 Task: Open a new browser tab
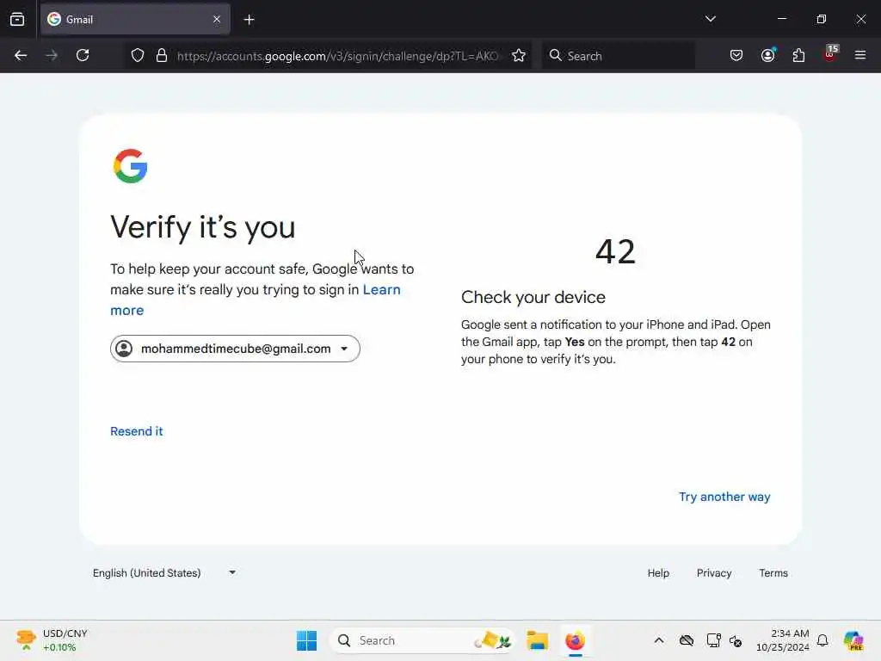pos(249,20)
